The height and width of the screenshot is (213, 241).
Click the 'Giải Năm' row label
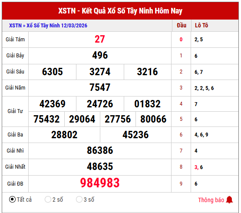coord(15,88)
